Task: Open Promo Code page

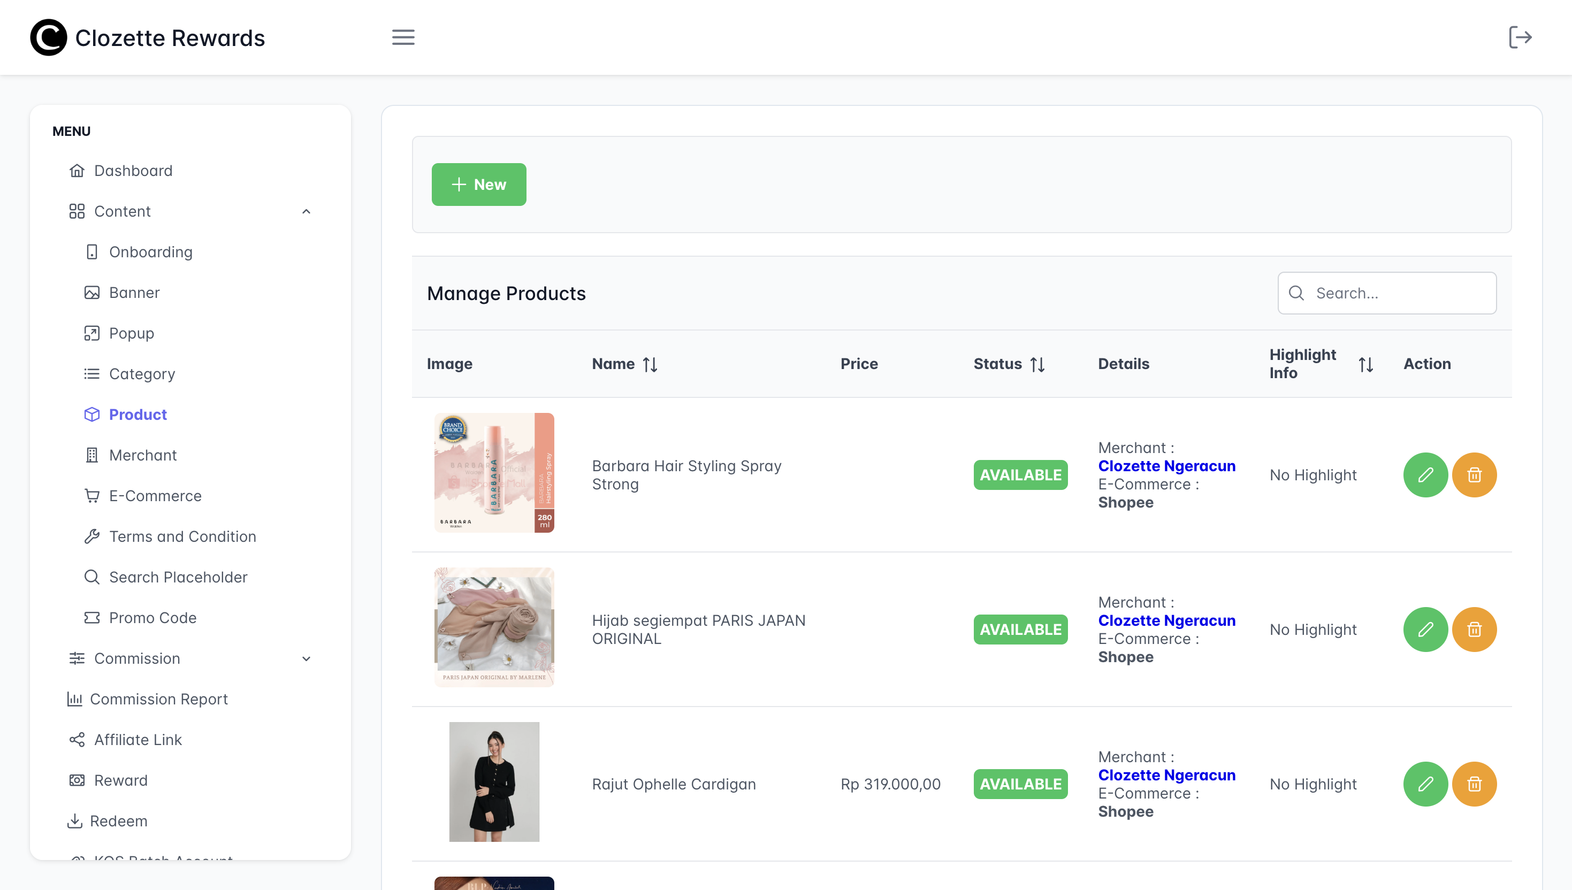Action: point(152,618)
